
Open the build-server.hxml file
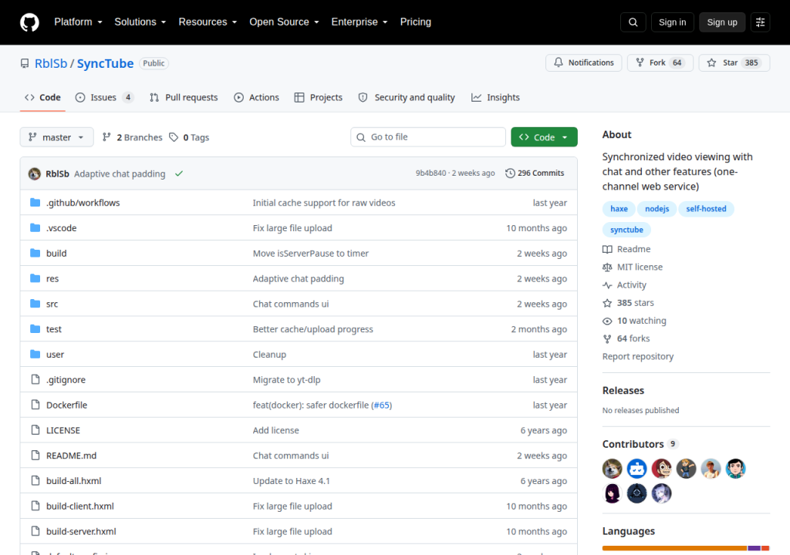81,531
